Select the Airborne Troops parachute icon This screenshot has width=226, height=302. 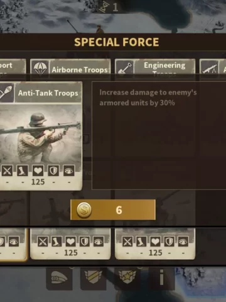[40, 68]
